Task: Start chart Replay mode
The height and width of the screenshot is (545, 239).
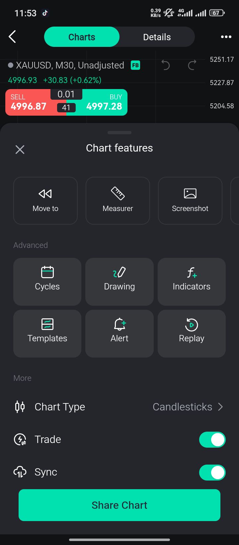Action: pos(192,334)
